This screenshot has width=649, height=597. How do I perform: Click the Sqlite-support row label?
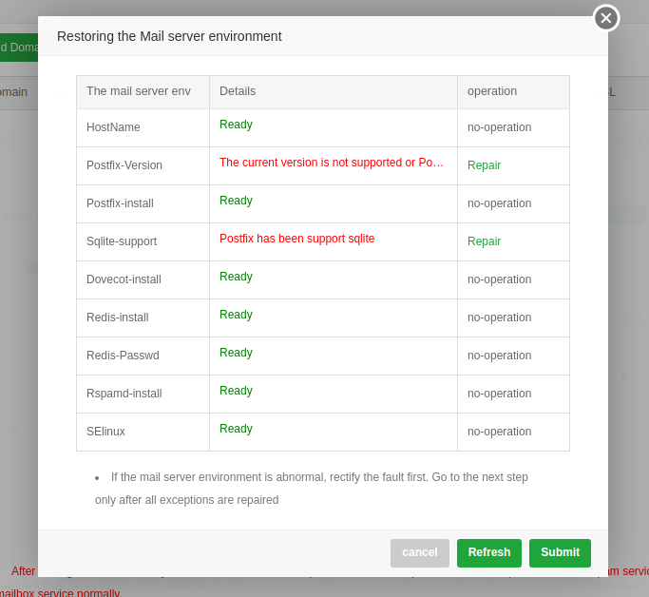pyautogui.click(x=122, y=241)
